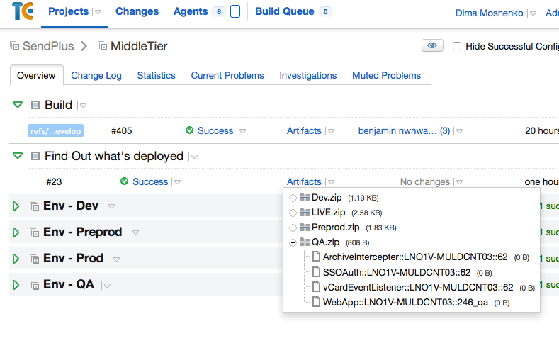
Task: Click green success icon for build #405
Action: 190,130
